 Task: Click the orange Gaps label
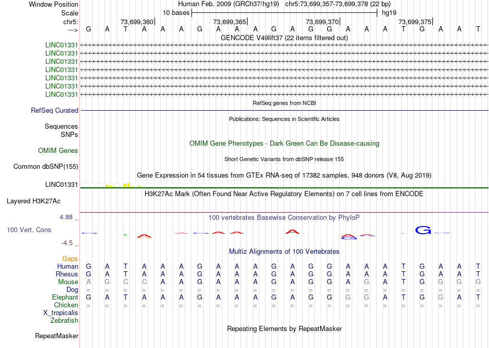pos(70,258)
